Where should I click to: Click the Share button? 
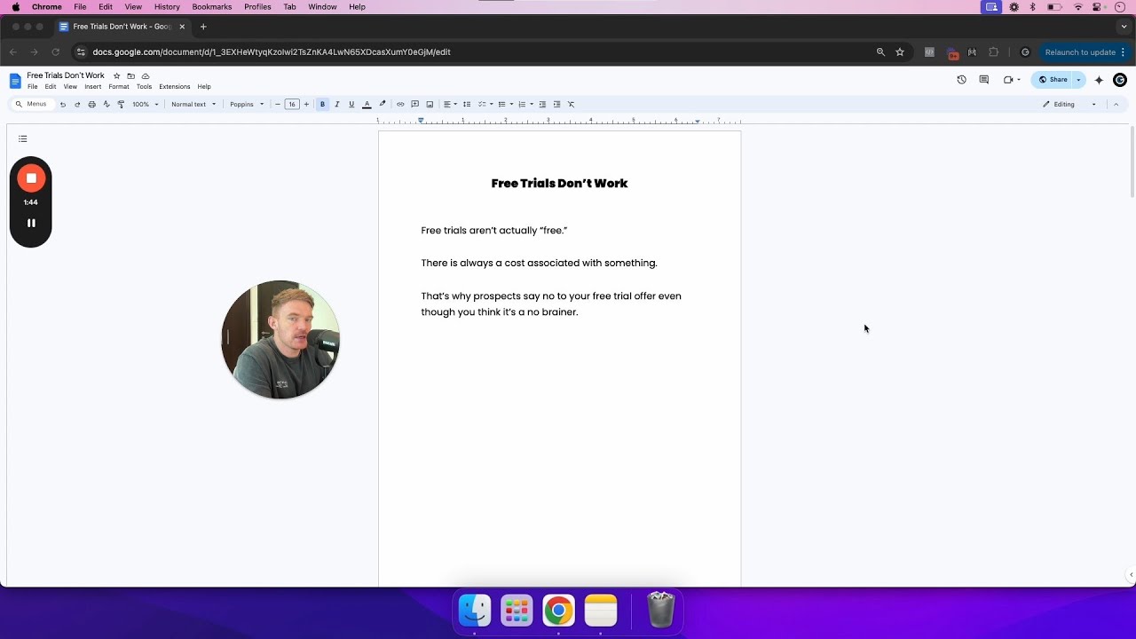coord(1053,80)
